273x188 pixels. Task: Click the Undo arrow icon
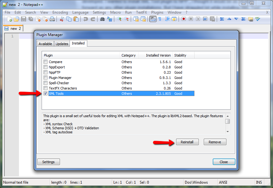click(85, 19)
